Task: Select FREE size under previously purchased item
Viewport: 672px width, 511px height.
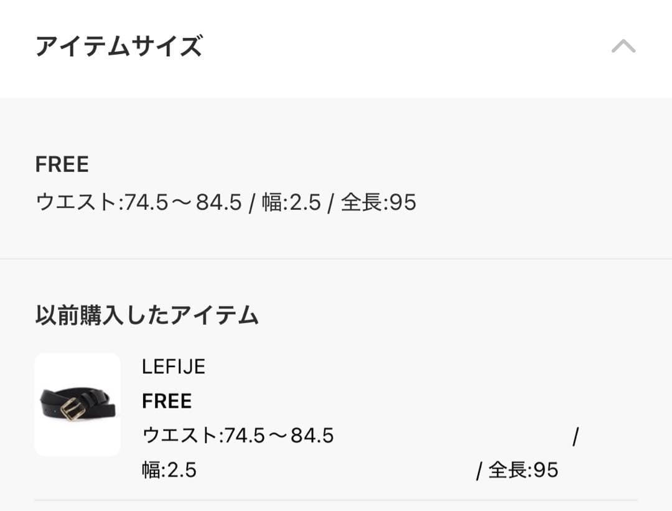Action: [166, 401]
